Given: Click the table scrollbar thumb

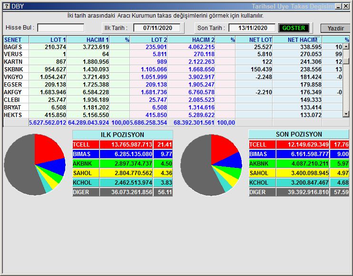Looking at the screenshot, I should coord(346,61).
